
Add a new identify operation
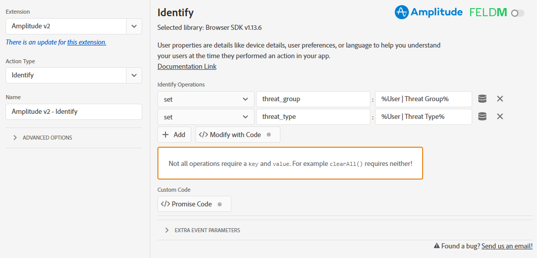pos(174,135)
